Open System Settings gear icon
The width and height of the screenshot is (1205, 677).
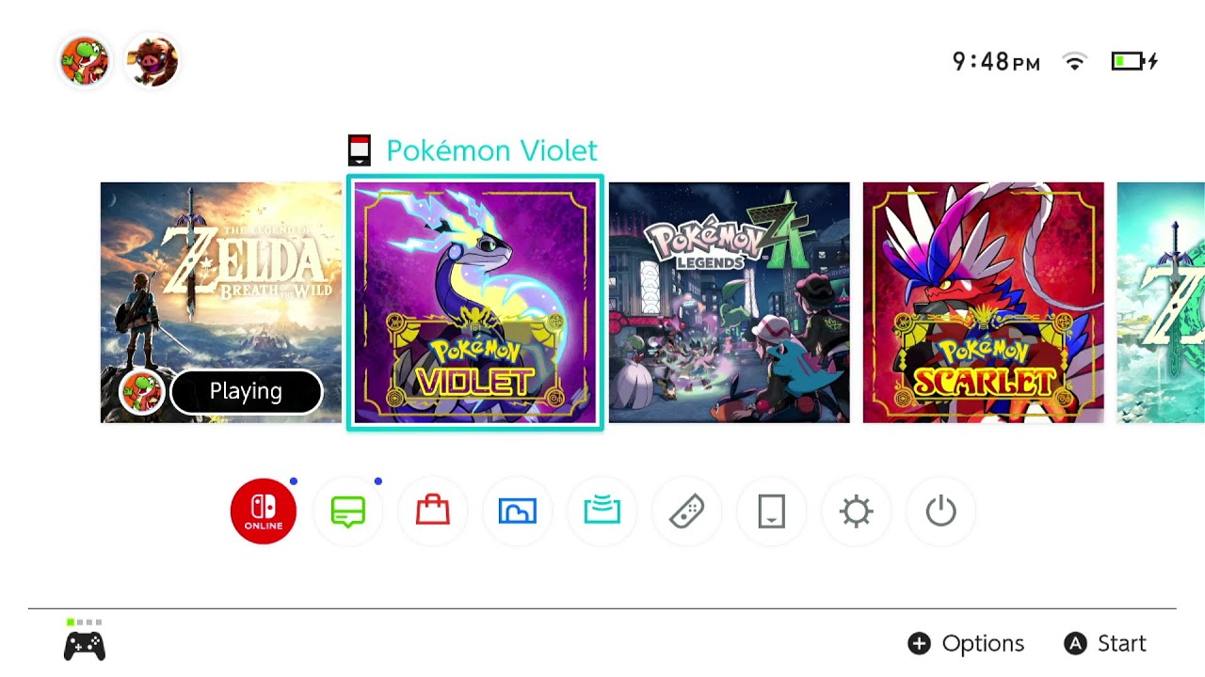point(857,512)
